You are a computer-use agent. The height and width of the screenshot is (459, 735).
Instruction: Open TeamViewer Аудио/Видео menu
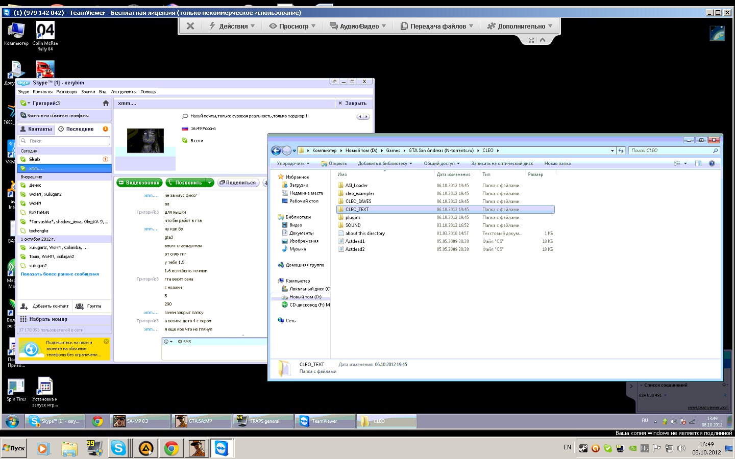(x=358, y=26)
